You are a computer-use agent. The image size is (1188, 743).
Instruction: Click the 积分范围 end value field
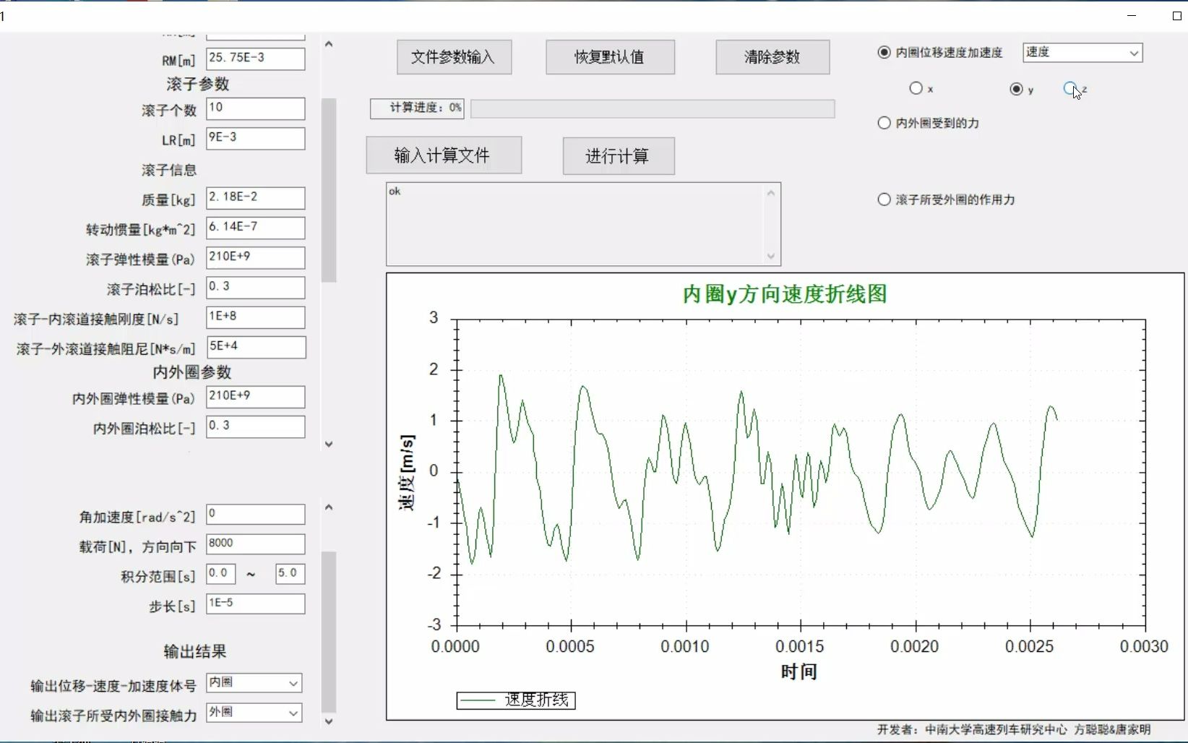click(290, 574)
